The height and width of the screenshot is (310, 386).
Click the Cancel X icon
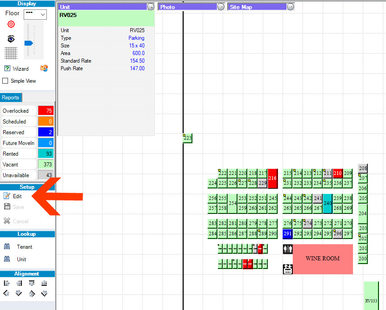pyautogui.click(x=7, y=221)
